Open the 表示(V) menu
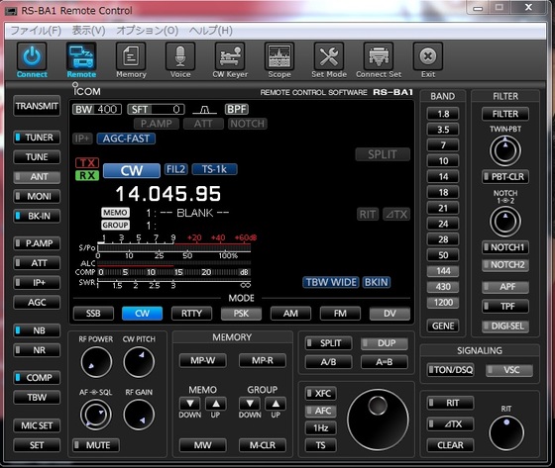The height and width of the screenshot is (468, 555). point(88,31)
